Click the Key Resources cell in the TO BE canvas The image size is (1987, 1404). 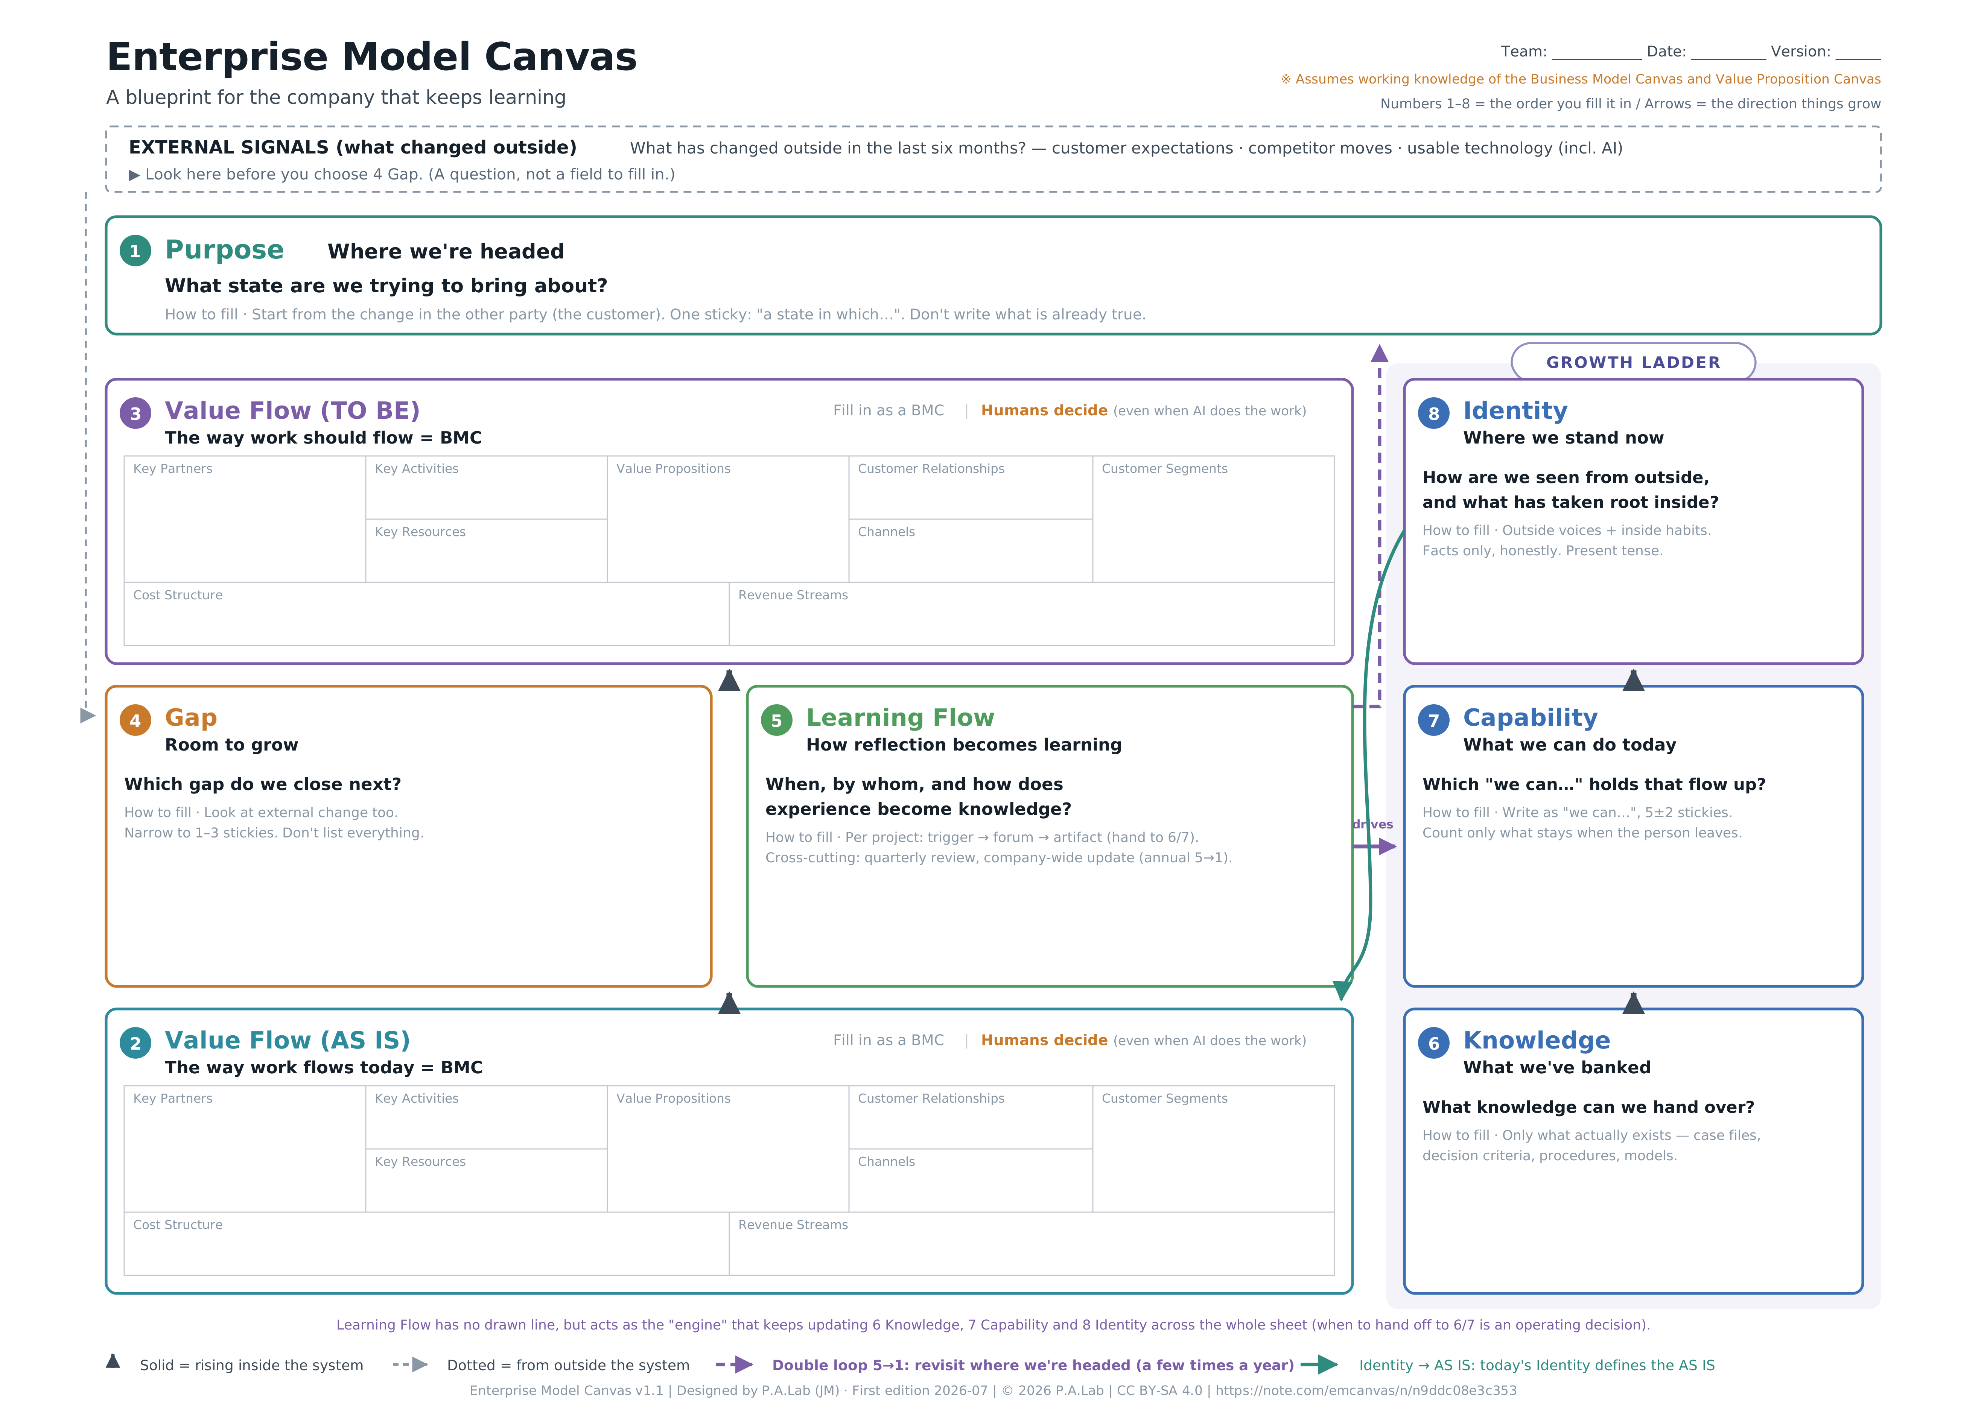pyautogui.click(x=486, y=551)
